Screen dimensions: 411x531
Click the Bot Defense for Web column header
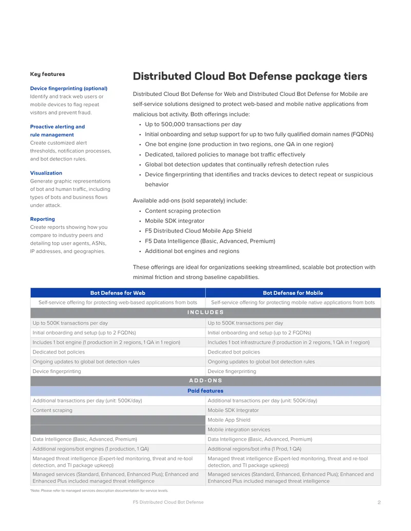pyautogui.click(x=118, y=293)
